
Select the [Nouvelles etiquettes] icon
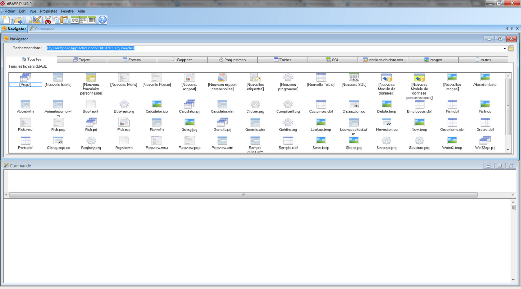click(x=255, y=77)
